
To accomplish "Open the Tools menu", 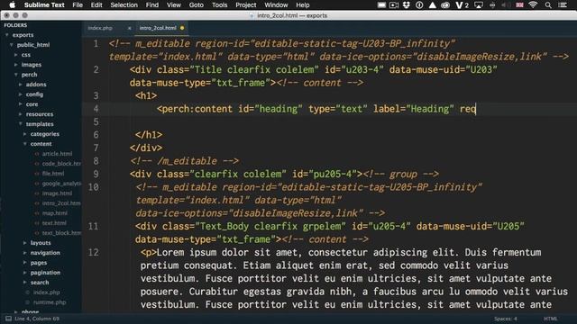I will tap(219, 4).
